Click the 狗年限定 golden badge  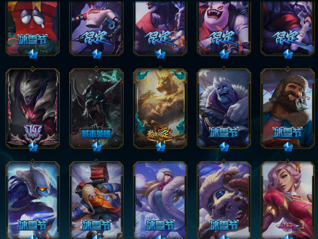[x=160, y=134]
